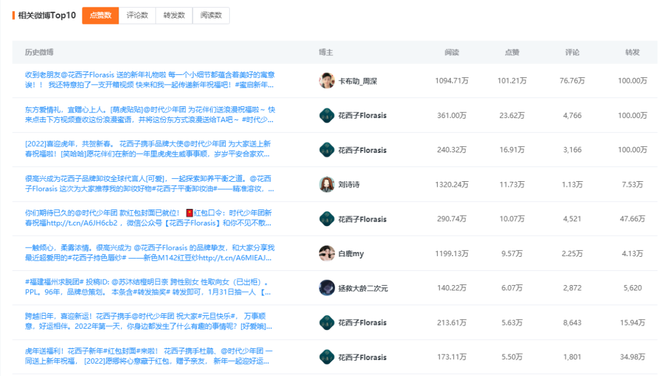Image resolution: width=664 pixels, height=376 pixels.
Task: Click the red marker icon beside 相关微博Top10
Action: 12,15
